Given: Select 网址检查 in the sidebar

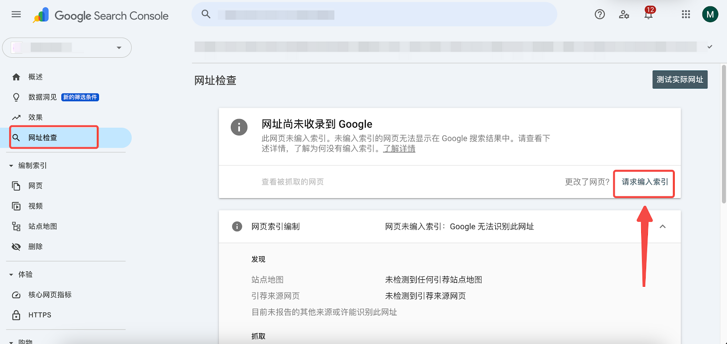Looking at the screenshot, I should tap(43, 138).
